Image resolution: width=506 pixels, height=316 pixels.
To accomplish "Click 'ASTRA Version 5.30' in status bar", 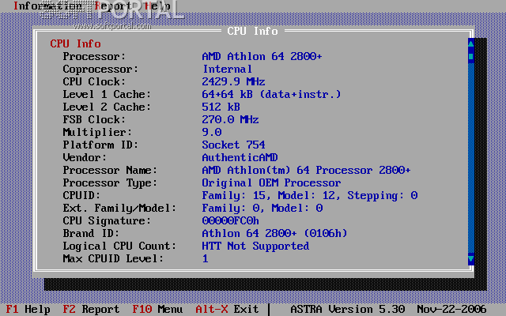I will [x=347, y=309].
